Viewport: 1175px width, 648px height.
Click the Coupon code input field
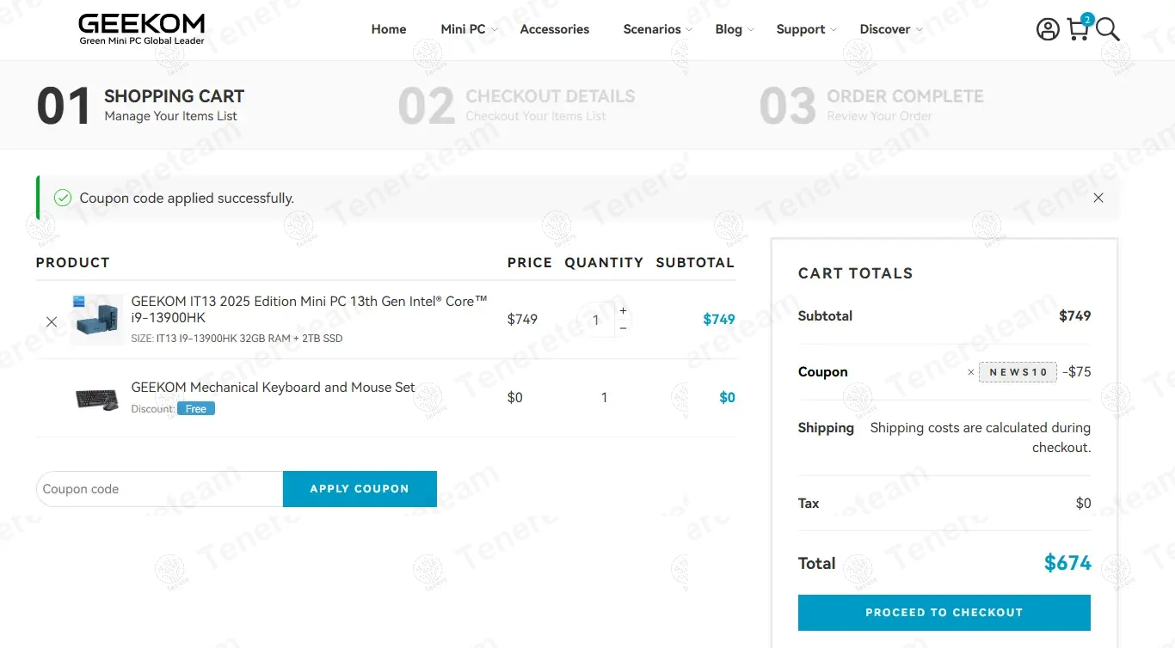160,489
